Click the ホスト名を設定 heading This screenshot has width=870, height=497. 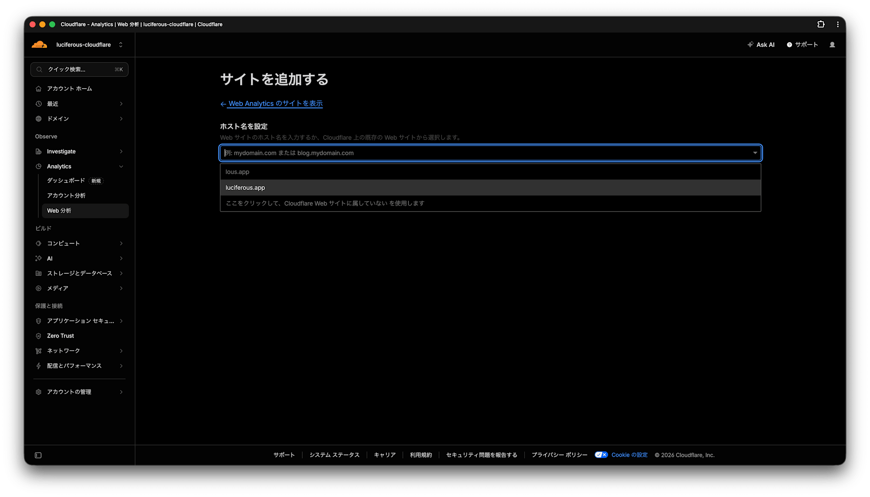click(244, 126)
